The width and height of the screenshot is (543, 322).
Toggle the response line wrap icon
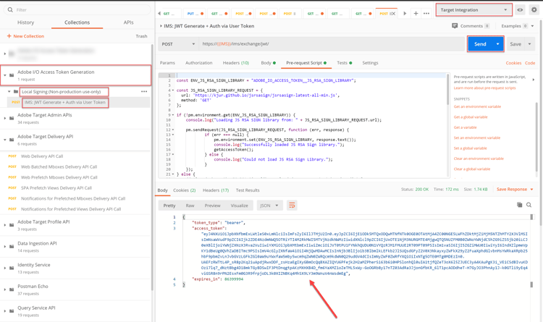coord(292,206)
